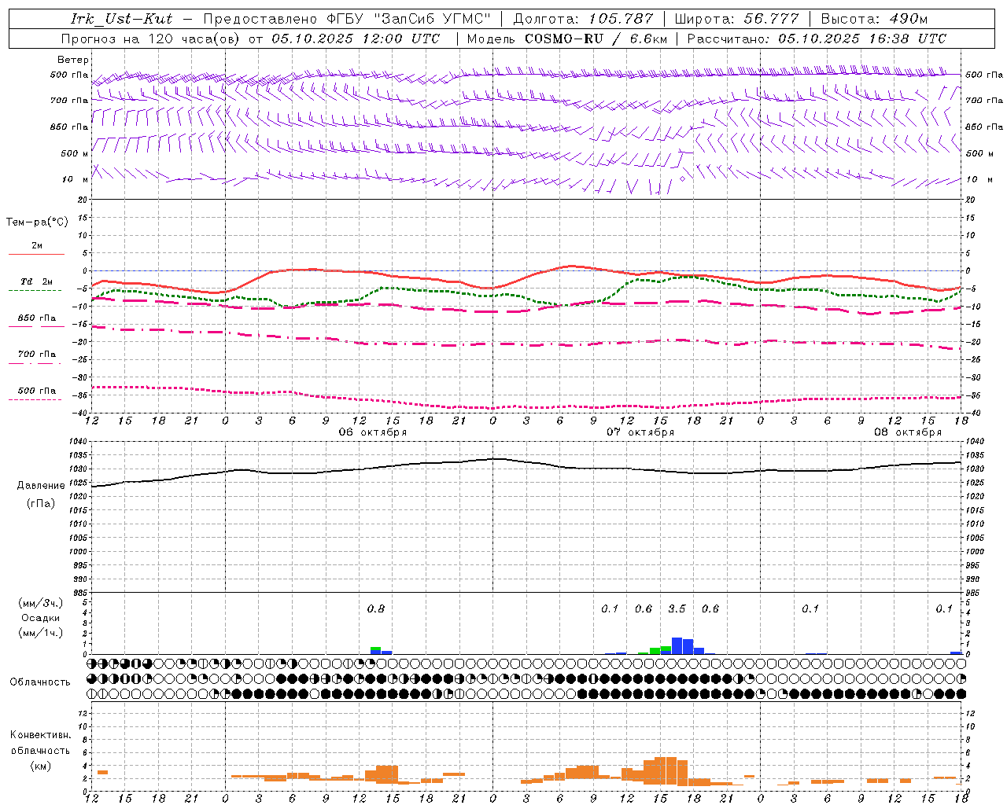
Task: Click the Облачность cloud cover label
Action: pyautogui.click(x=40, y=682)
